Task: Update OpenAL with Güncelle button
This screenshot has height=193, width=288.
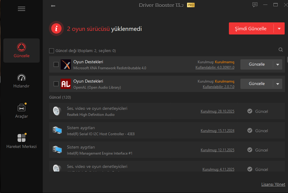Action: (x=256, y=84)
